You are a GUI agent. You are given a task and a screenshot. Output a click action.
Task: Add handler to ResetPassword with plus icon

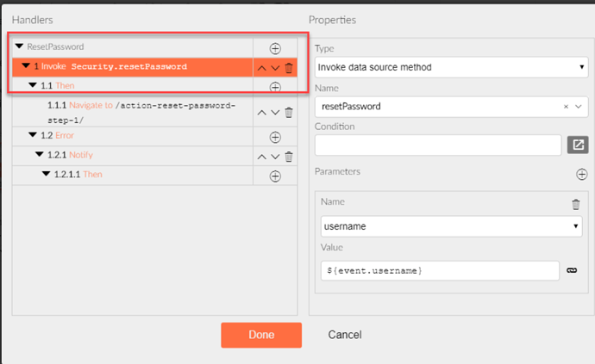[275, 48]
